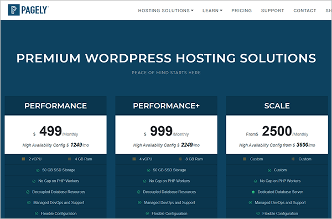Click check icon for Performance+ Decoupled Database Resources

(138, 192)
